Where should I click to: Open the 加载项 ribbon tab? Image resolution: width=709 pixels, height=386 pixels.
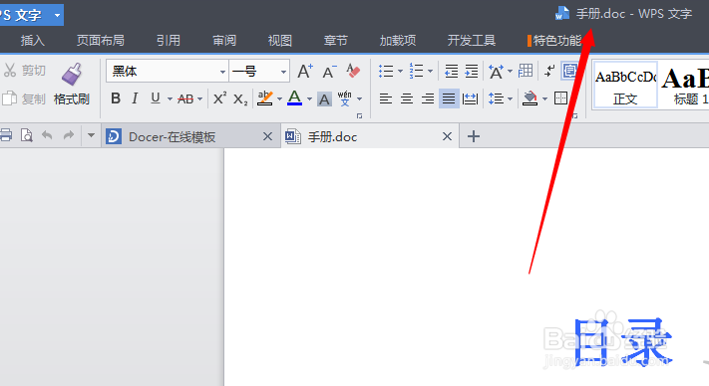point(398,41)
